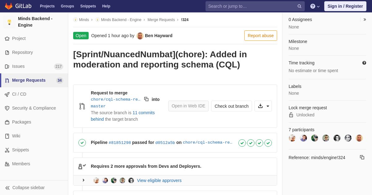Image resolution: width=372 pixels, height=195 pixels.
Task: Open Snippets in top navbar
Action: 88,6
